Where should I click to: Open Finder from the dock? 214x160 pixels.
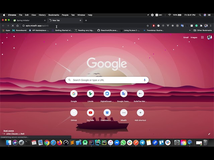(x=9, y=143)
